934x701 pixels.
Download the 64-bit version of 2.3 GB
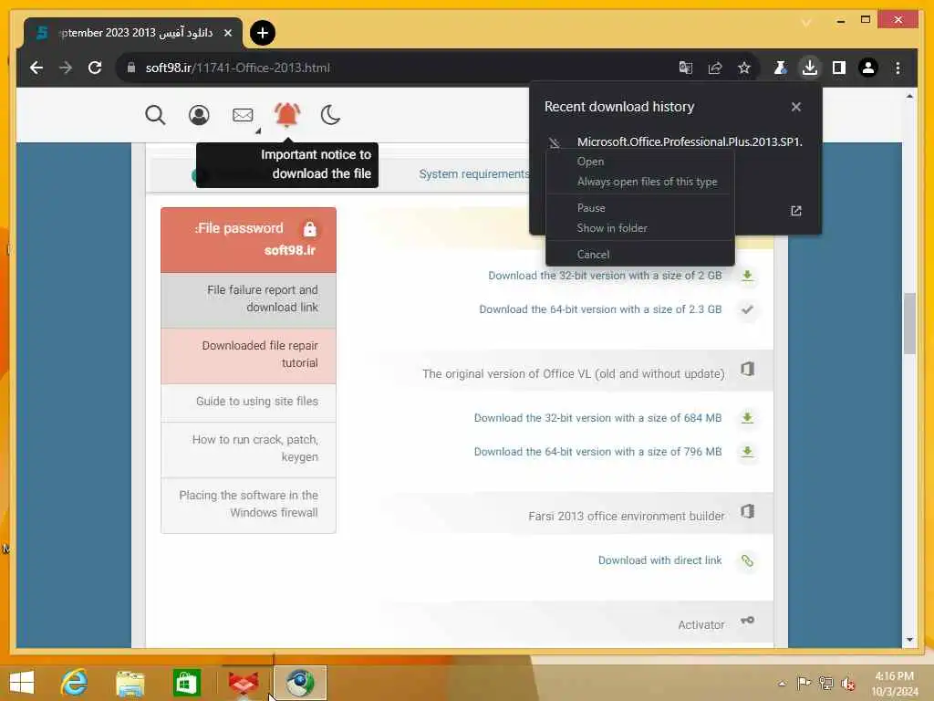(600, 309)
